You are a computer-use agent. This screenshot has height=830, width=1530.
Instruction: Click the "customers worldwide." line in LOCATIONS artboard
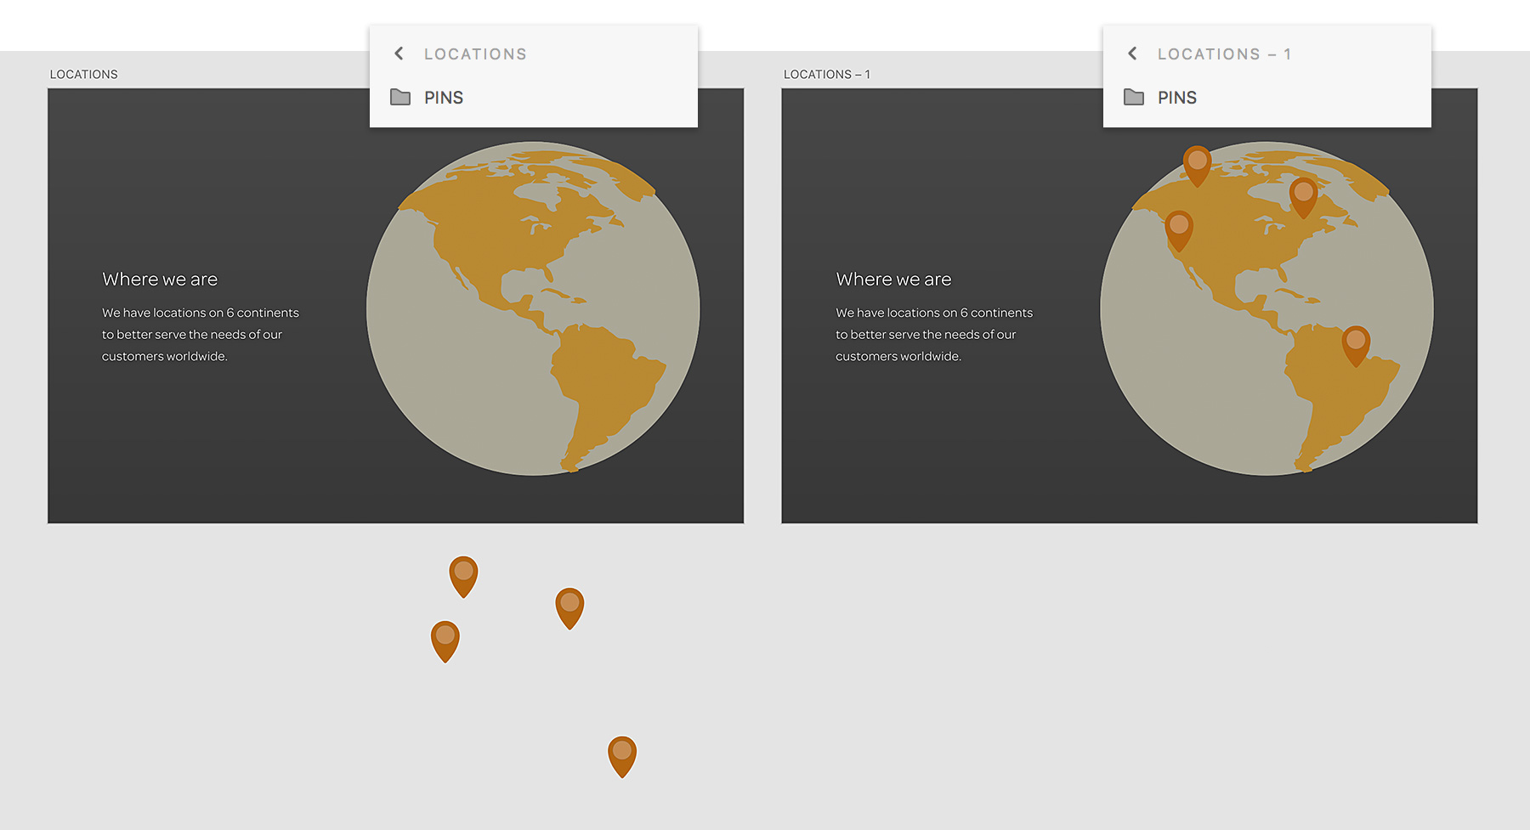coord(165,357)
